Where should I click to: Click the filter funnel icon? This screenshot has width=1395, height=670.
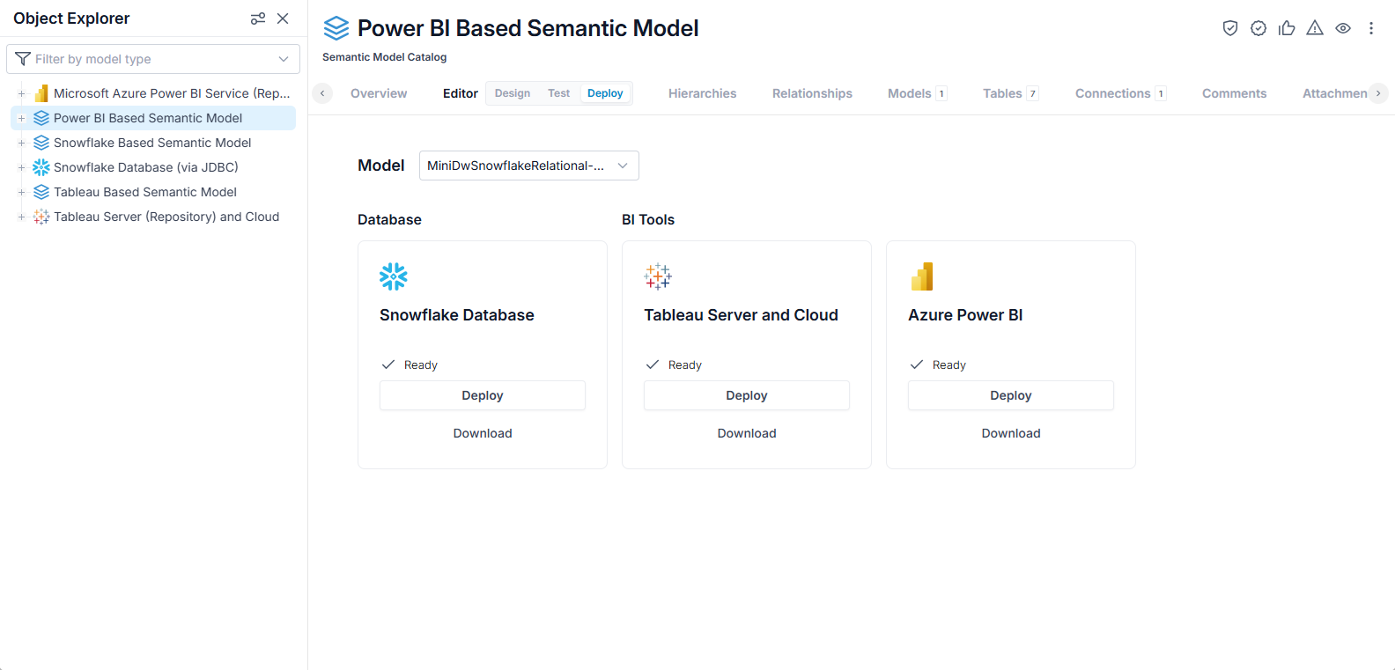[x=23, y=59]
